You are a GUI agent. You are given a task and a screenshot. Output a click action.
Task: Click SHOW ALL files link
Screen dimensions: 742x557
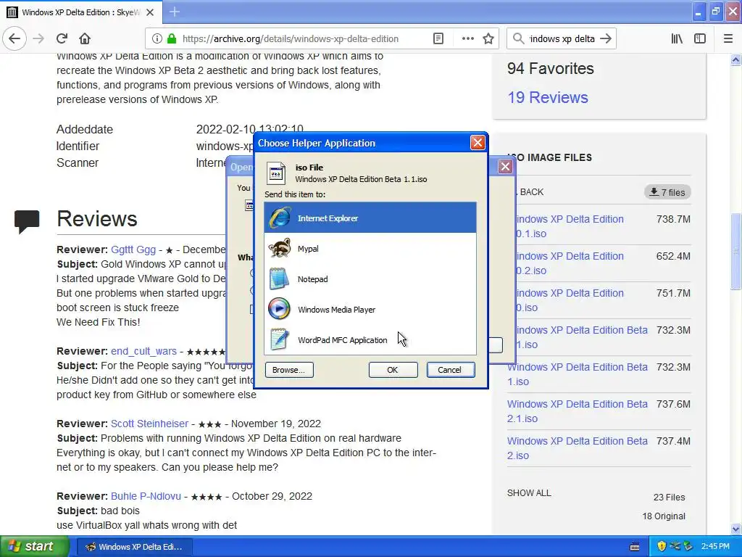coord(529,492)
